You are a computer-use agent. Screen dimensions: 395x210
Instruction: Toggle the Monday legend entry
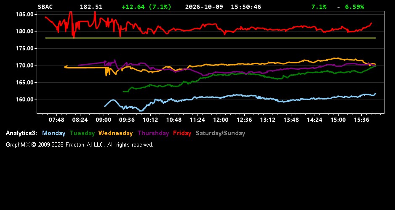pyautogui.click(x=53, y=133)
